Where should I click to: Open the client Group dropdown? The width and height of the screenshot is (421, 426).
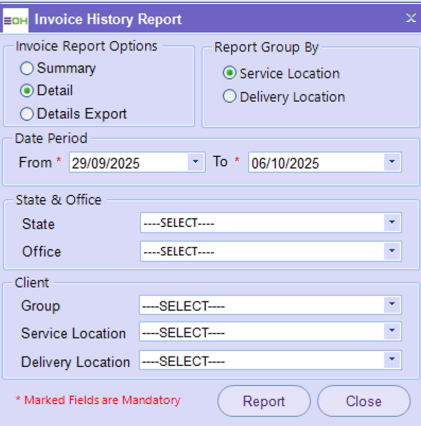coord(392,305)
